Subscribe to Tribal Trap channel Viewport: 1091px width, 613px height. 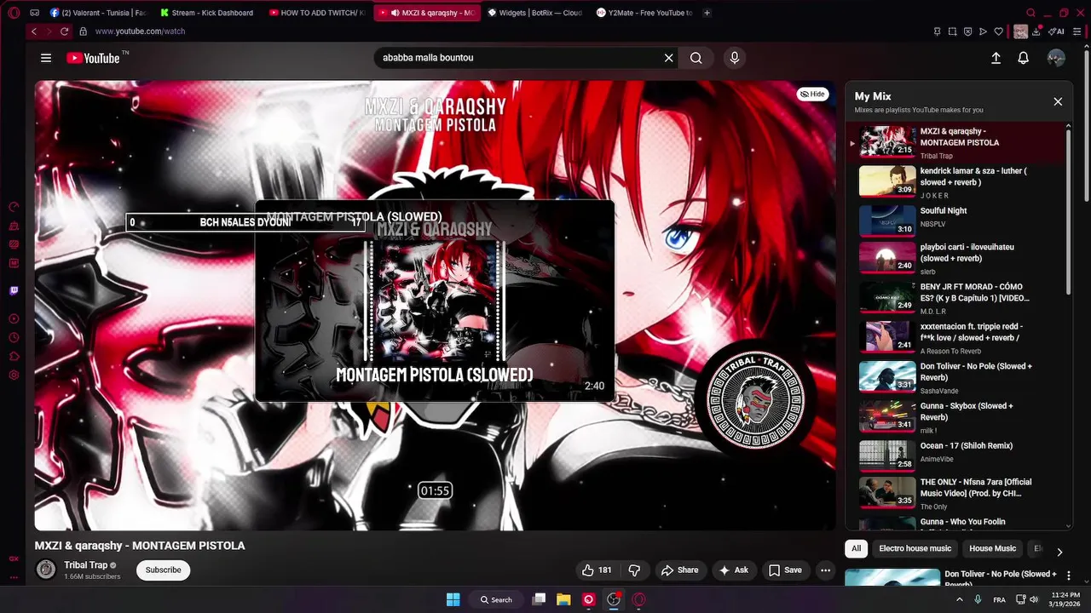(x=163, y=570)
